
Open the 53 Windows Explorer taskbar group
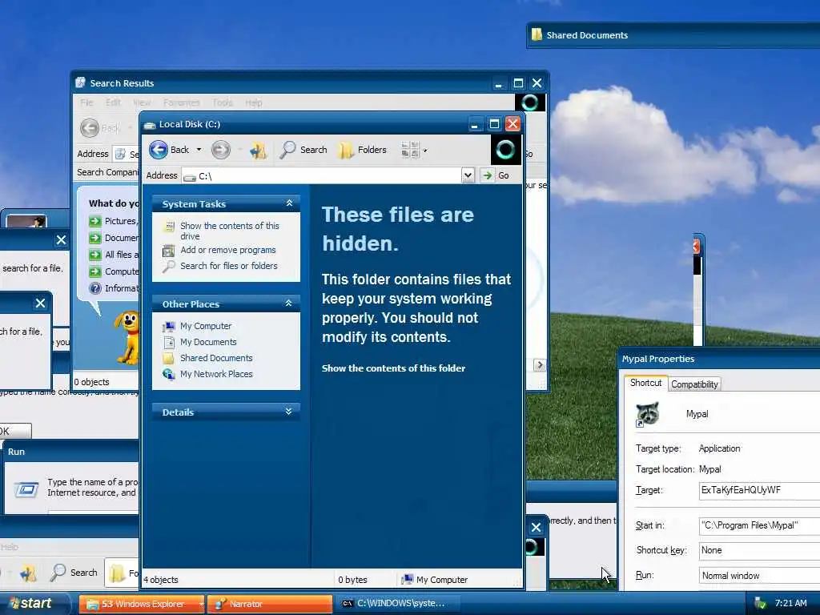tap(141, 604)
